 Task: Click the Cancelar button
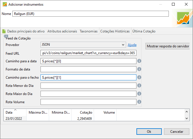(177, 132)
